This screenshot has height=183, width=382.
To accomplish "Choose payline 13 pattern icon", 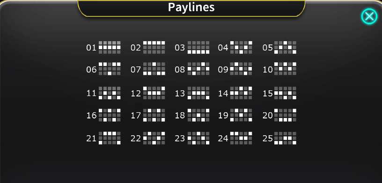I will point(198,93).
